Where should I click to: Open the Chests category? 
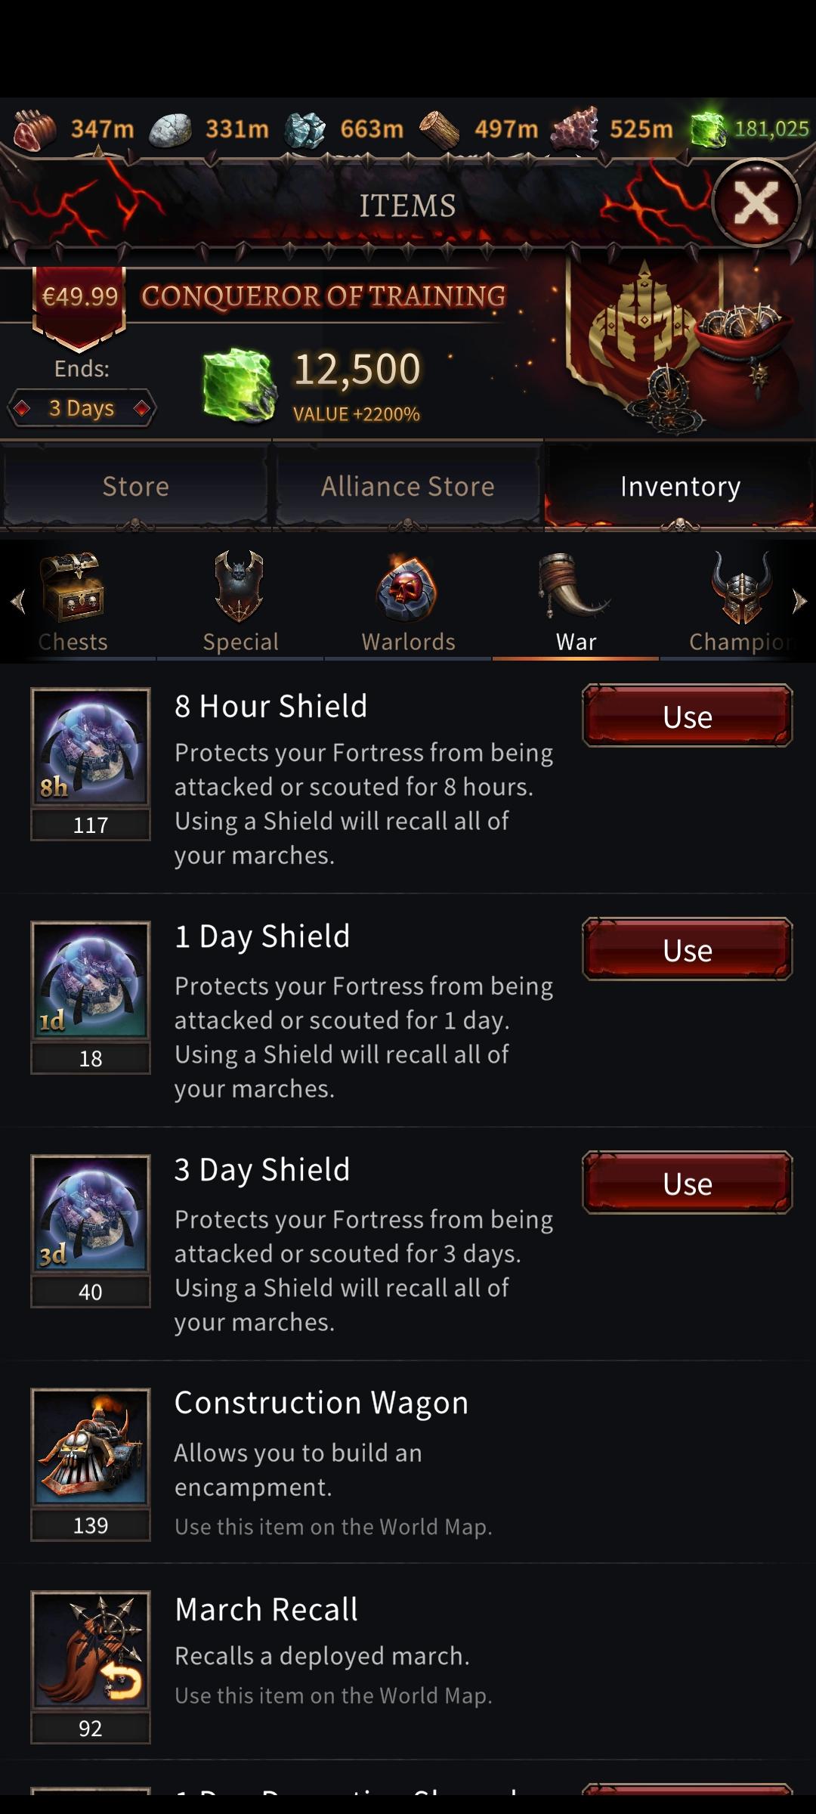(73, 601)
